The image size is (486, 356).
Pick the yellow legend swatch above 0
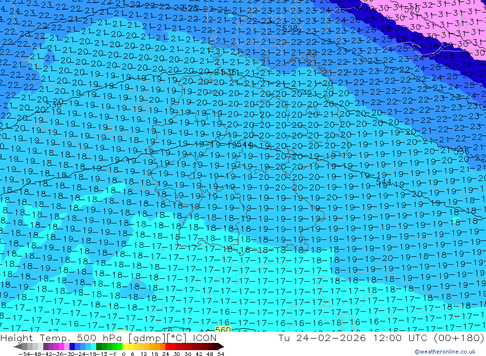(125, 346)
